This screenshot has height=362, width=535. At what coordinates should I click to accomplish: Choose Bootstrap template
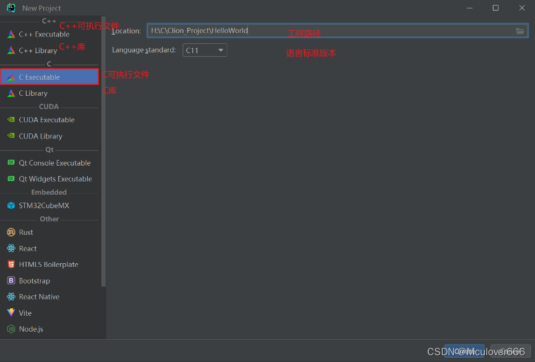pyautogui.click(x=49, y=280)
